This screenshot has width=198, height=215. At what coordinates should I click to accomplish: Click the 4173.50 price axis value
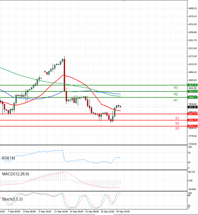pos(192,56)
